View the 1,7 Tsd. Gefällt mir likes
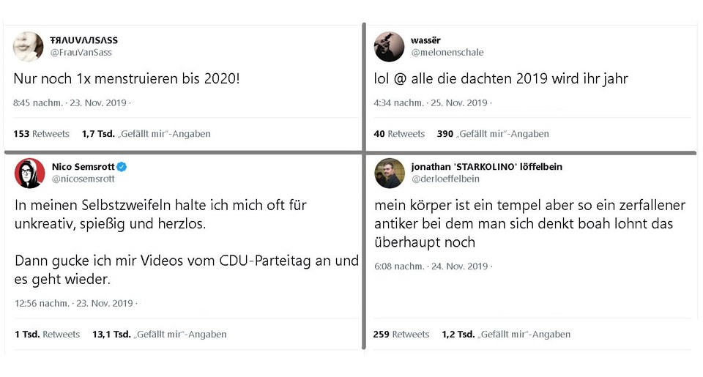 [146, 133]
